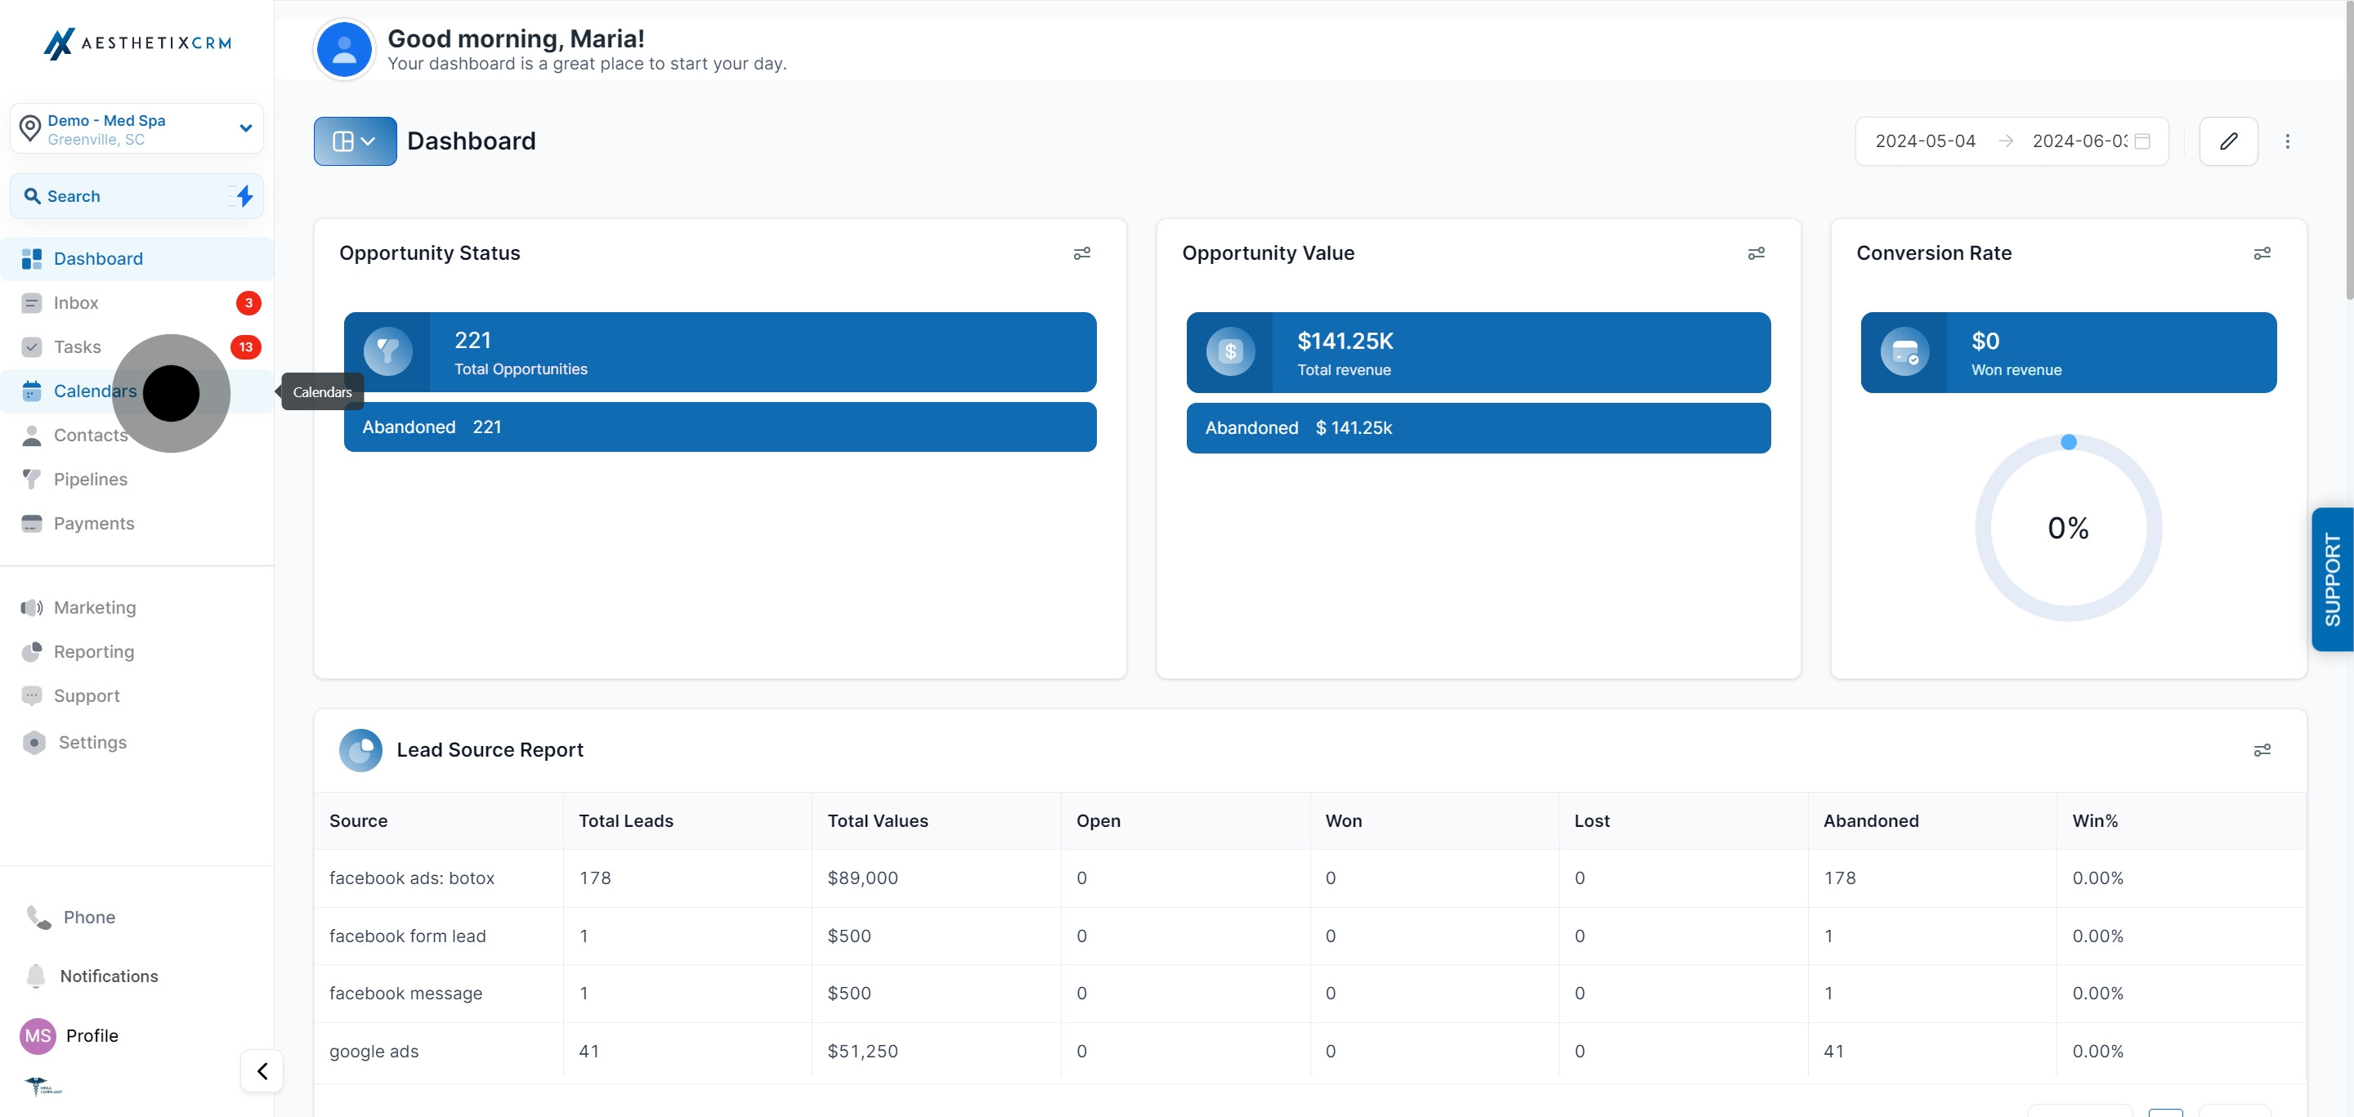Open the dashboard layout selector dropdown
Viewport: 2354px width, 1117px height.
(355, 141)
